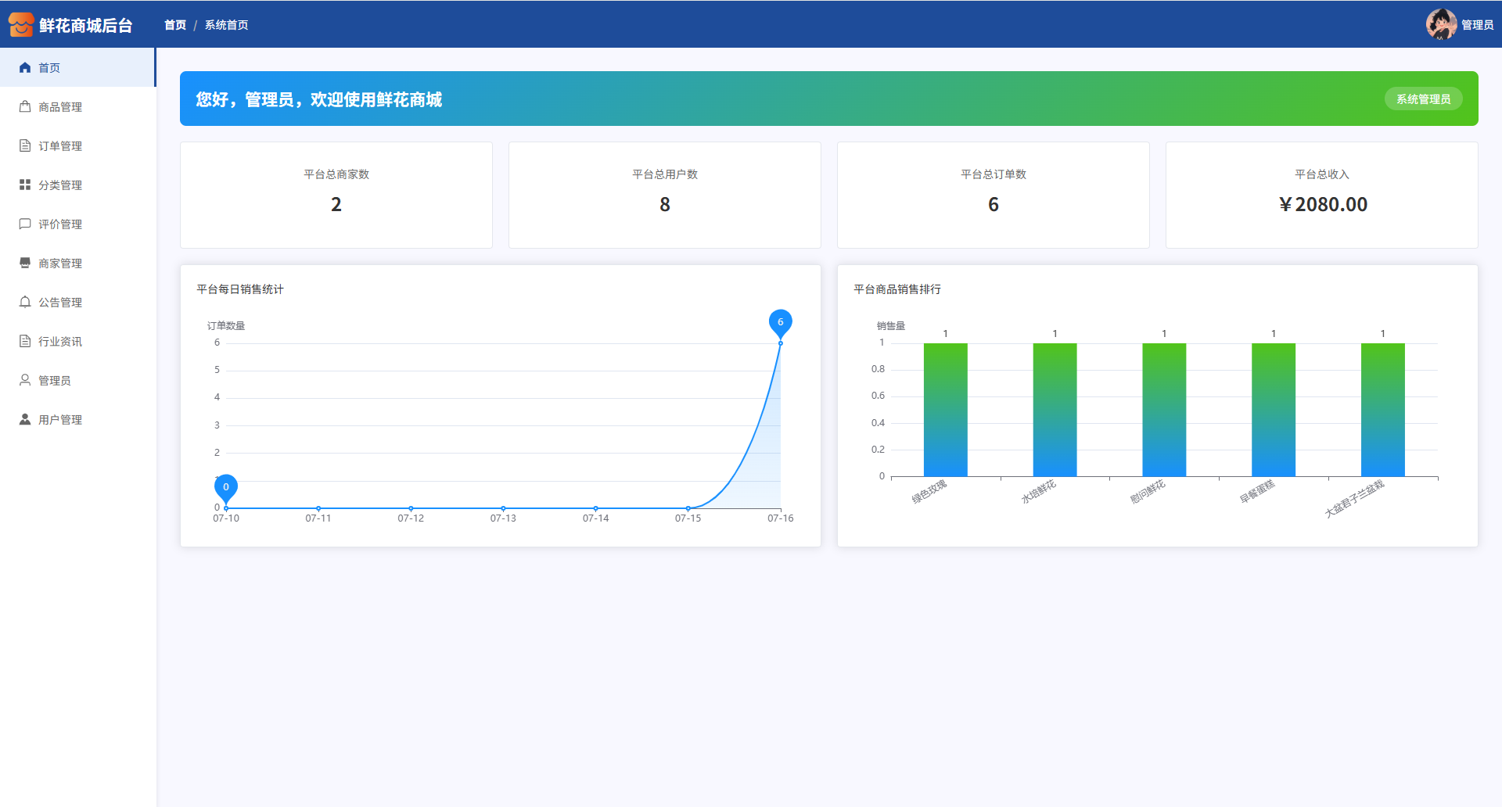Click the 平台总商家数 statistics card
The image size is (1502, 807).
pos(336,195)
